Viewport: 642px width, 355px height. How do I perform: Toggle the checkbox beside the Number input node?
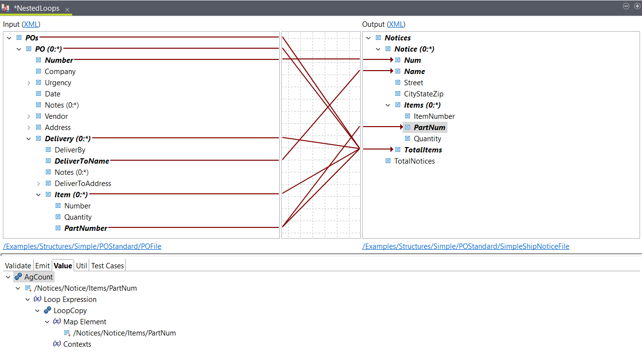39,59
